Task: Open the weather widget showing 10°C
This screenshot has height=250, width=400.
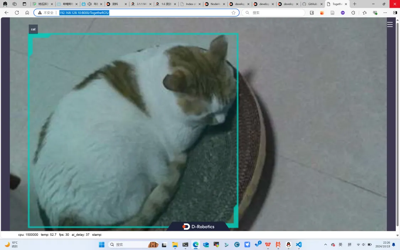Action: point(11,244)
